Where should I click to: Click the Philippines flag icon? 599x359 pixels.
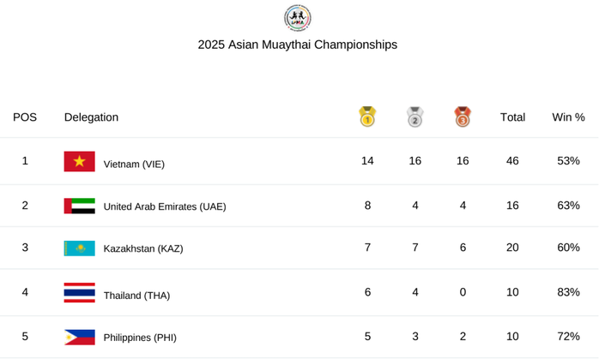coord(80,337)
